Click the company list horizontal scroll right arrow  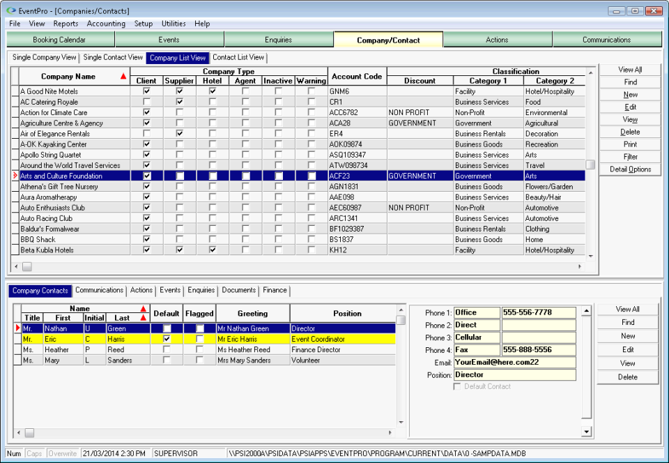pos(580,266)
